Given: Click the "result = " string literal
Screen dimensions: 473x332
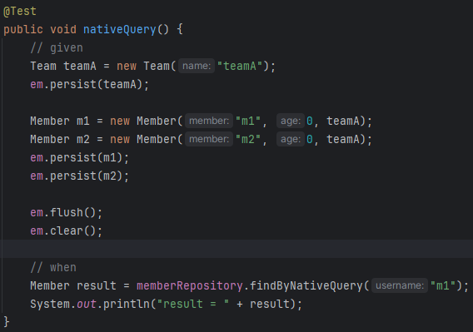Looking at the screenshot, I should click(193, 304).
